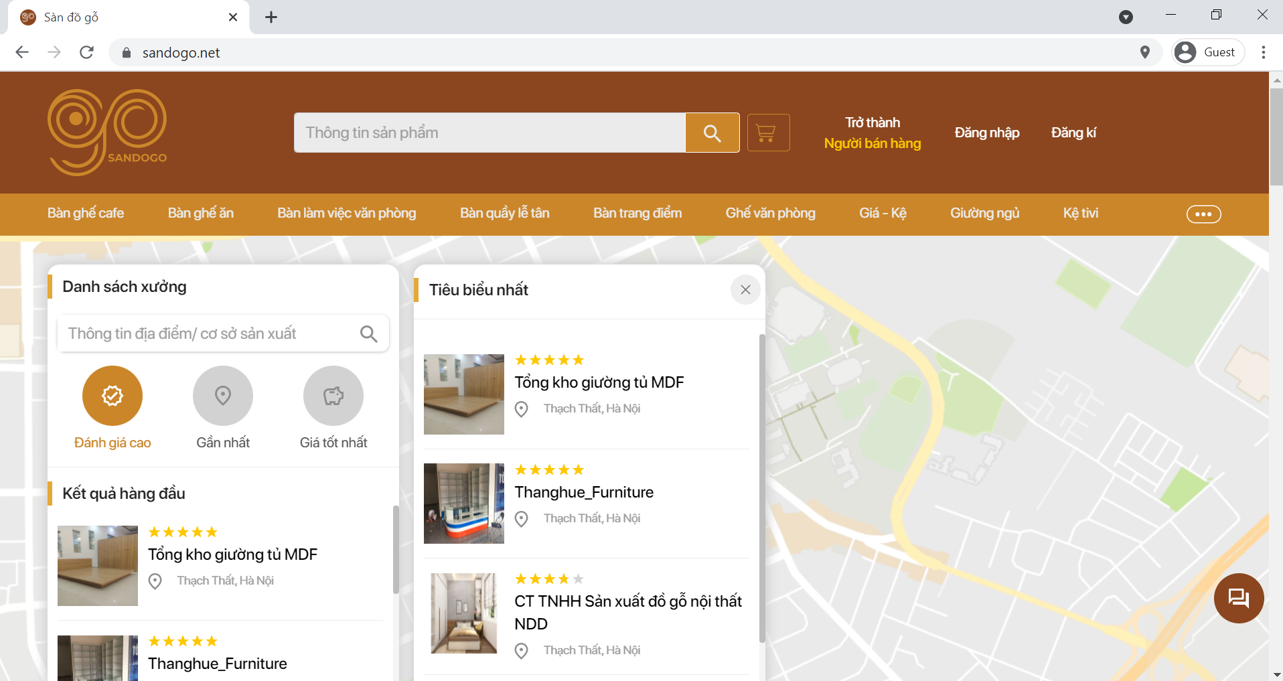Open Kệ tivi category
This screenshot has height=681, width=1283.
pyautogui.click(x=1081, y=213)
